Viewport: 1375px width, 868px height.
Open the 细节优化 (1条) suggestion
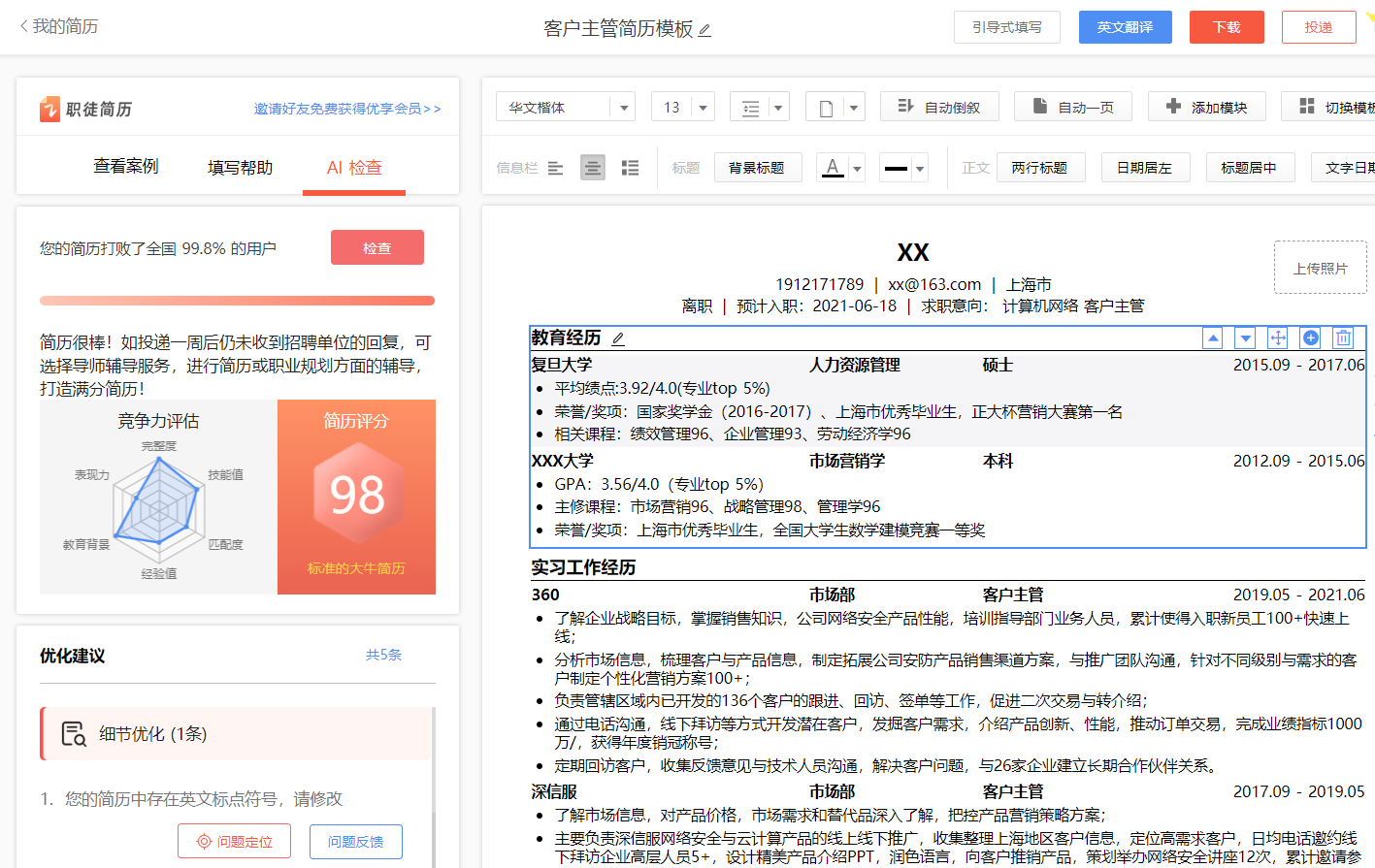pyautogui.click(x=236, y=733)
